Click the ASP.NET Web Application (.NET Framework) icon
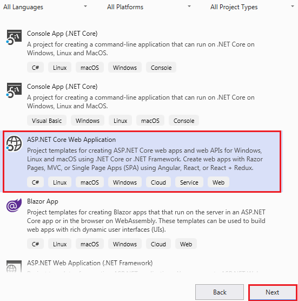Screen dimensions: 298x301 (x=14, y=266)
